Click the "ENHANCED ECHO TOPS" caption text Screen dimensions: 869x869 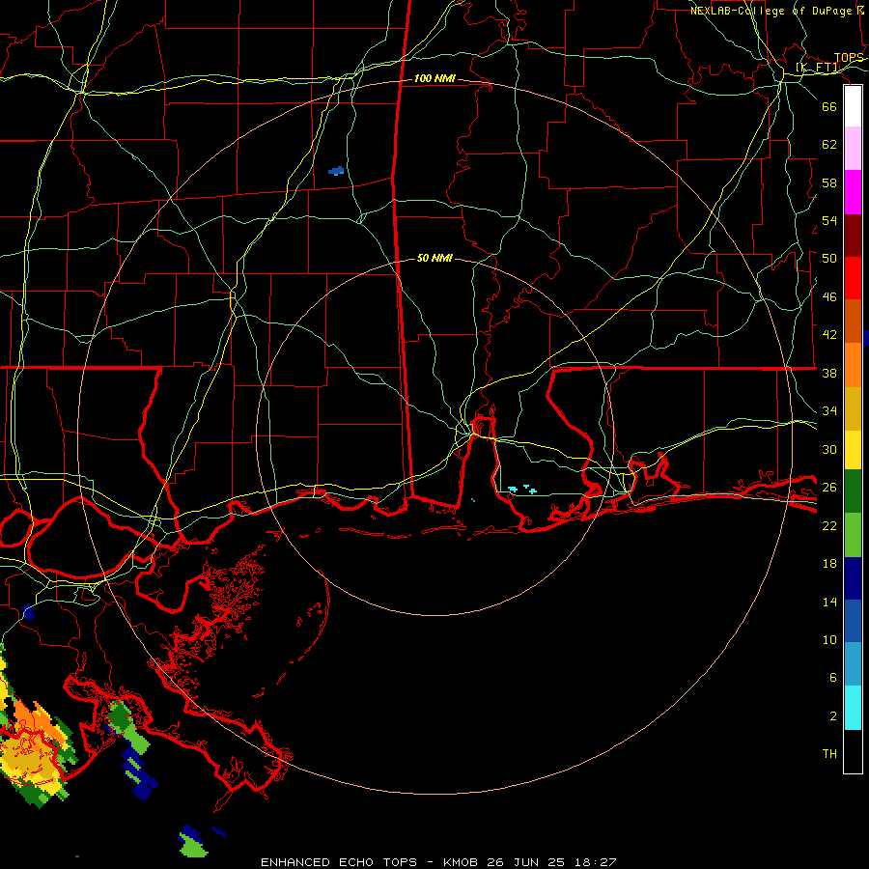coord(339,862)
